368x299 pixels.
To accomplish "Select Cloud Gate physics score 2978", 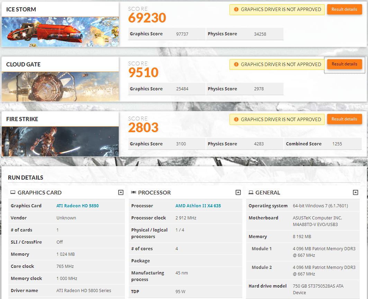I will click(259, 89).
